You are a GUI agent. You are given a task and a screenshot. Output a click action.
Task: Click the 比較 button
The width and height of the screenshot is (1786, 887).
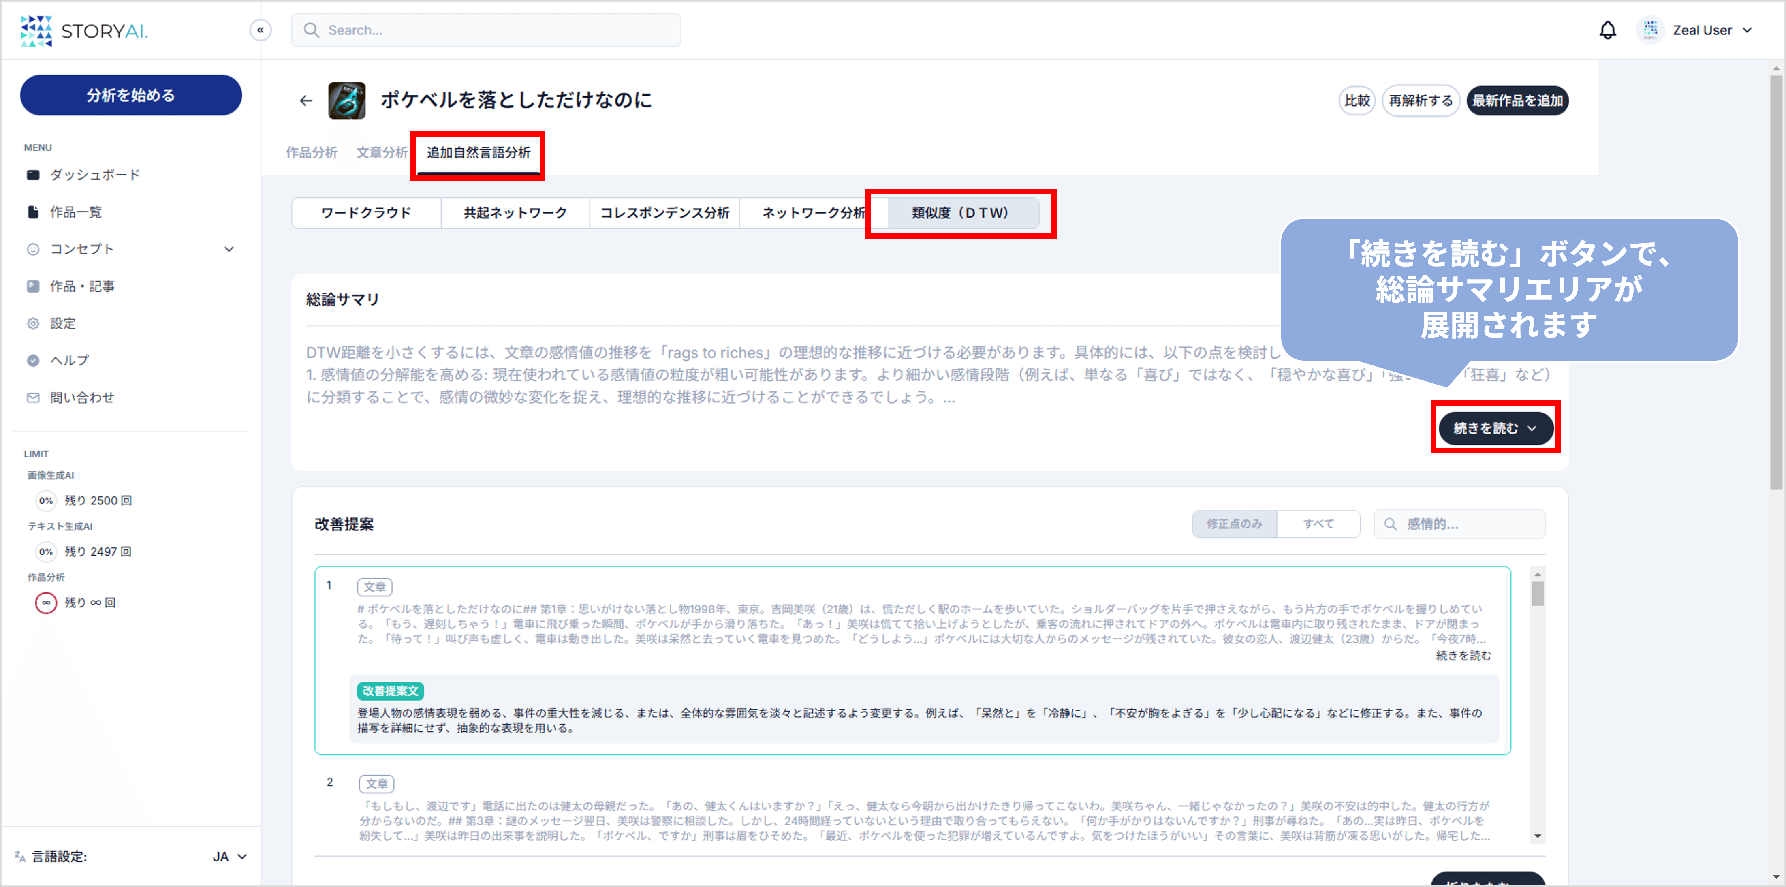point(1356,100)
